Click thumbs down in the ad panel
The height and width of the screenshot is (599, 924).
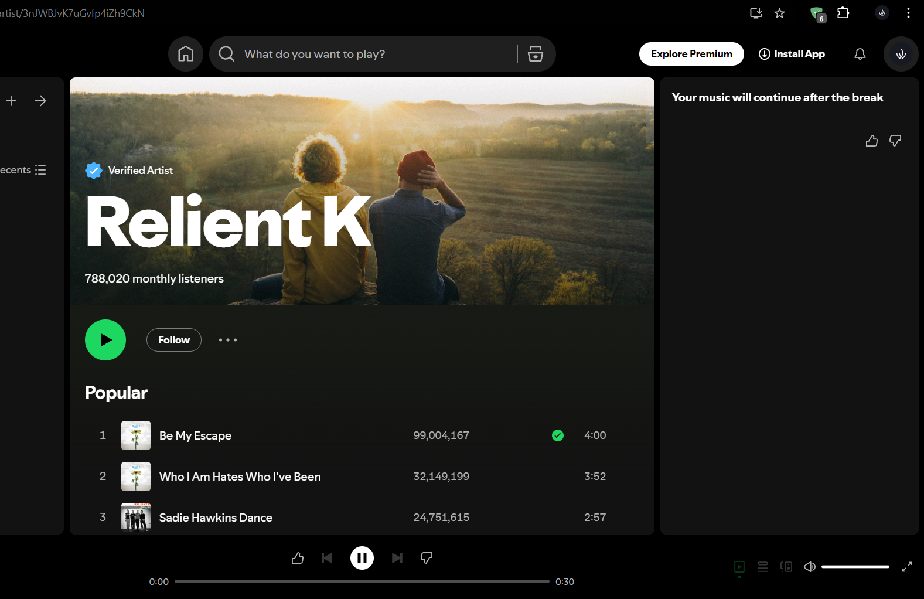click(x=895, y=141)
